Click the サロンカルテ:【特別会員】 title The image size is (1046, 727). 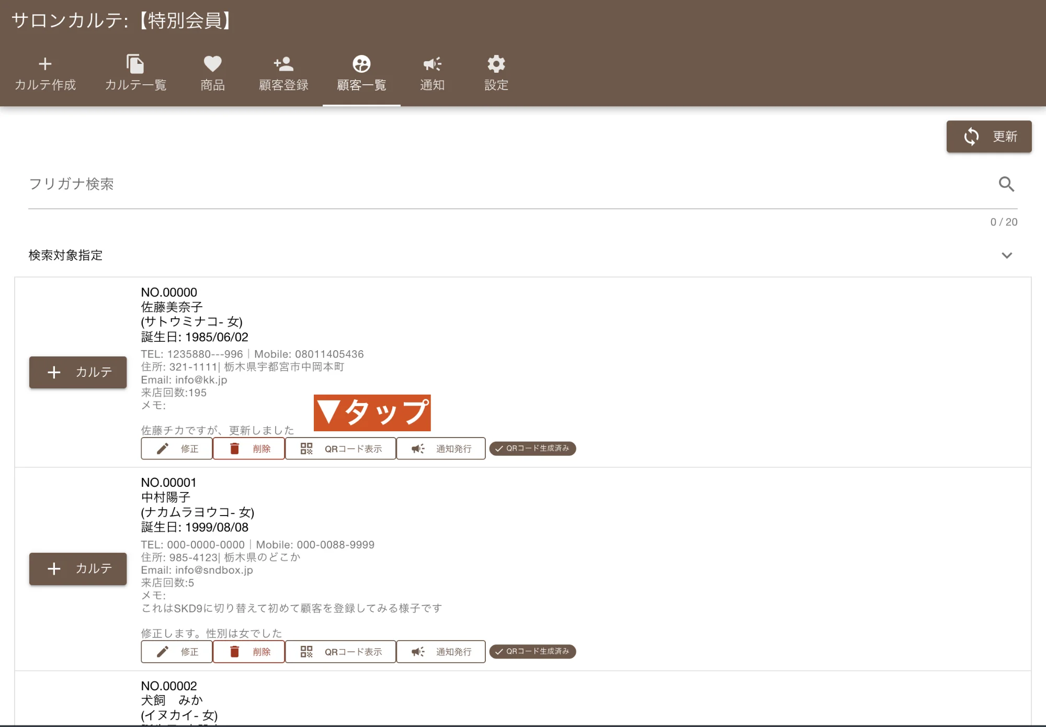[x=121, y=20]
